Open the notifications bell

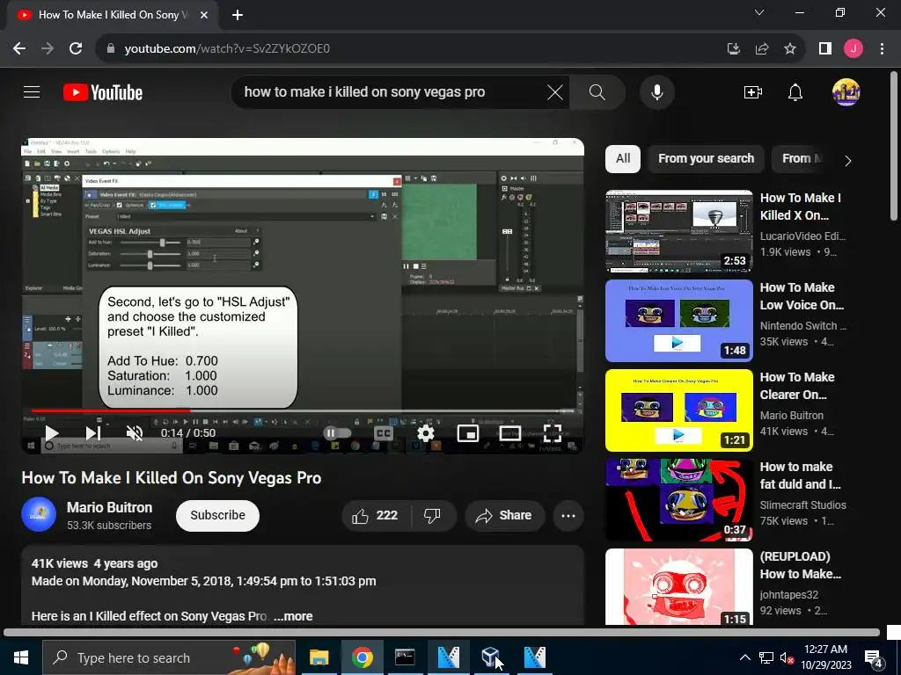(795, 91)
